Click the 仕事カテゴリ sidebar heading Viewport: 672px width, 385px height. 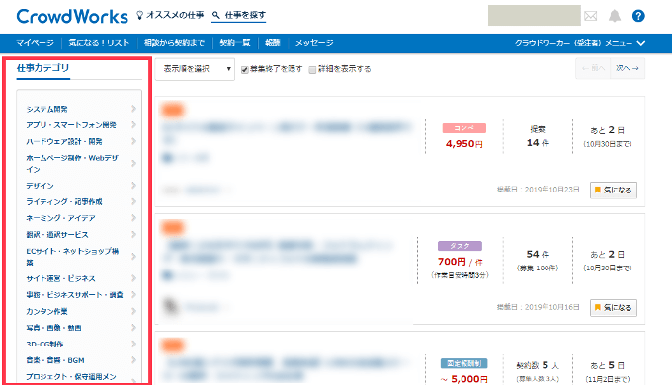pyautogui.click(x=42, y=68)
